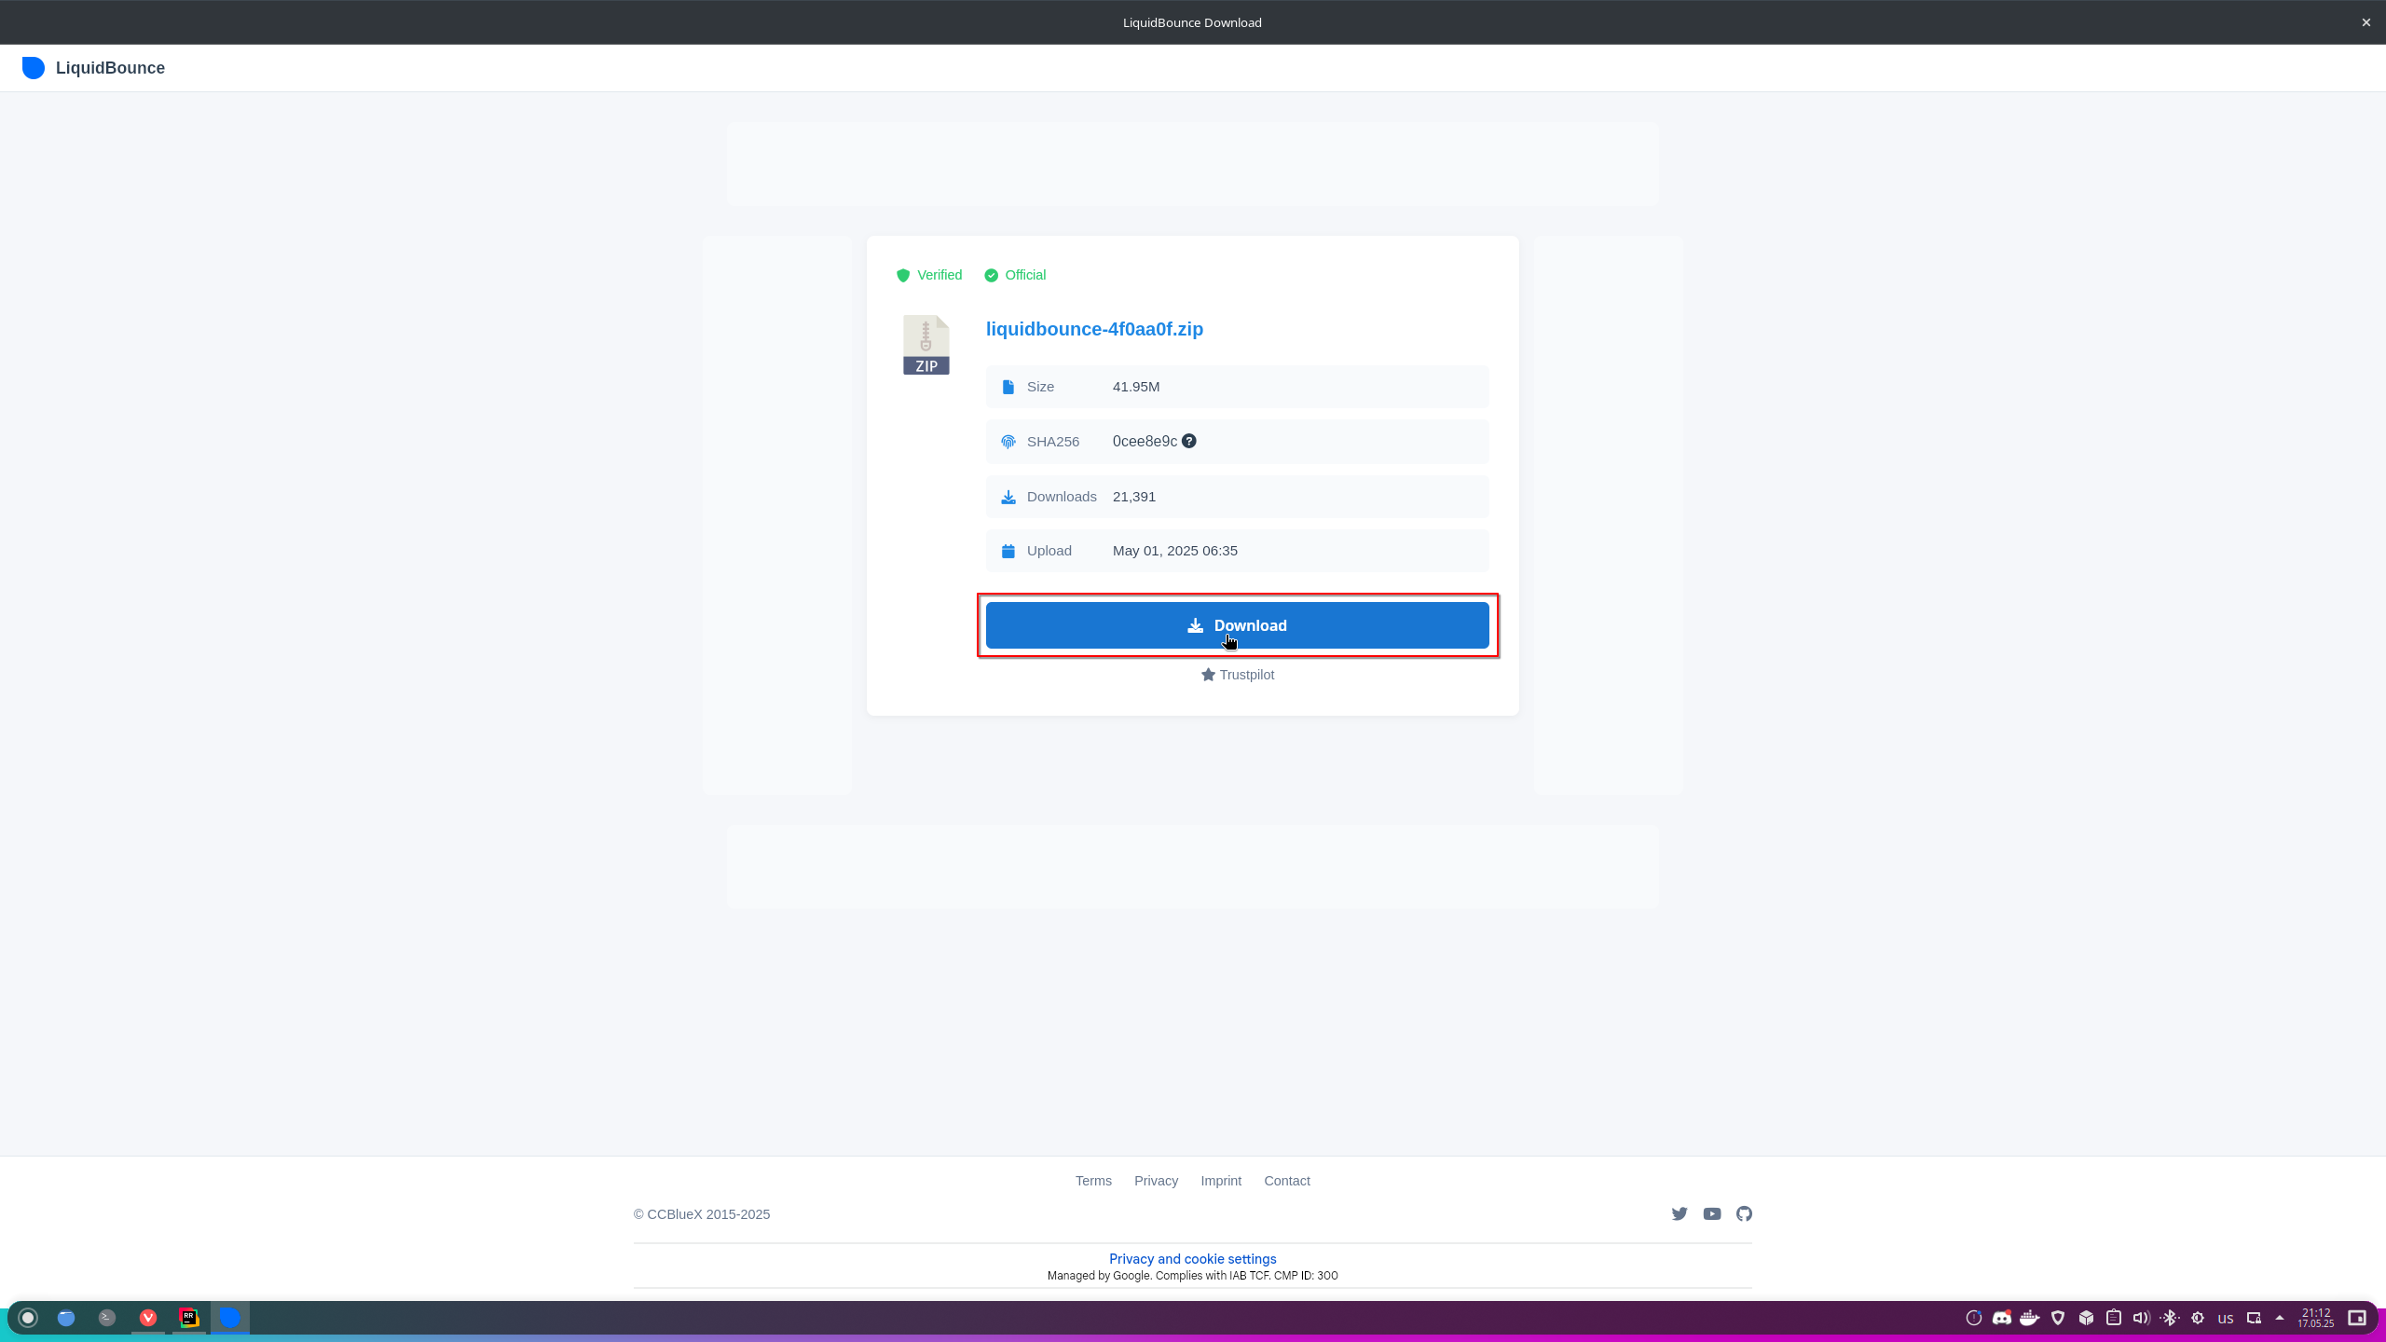Click the Bluetooth tray icon
This screenshot has width=2386, height=1342.
click(2170, 1318)
